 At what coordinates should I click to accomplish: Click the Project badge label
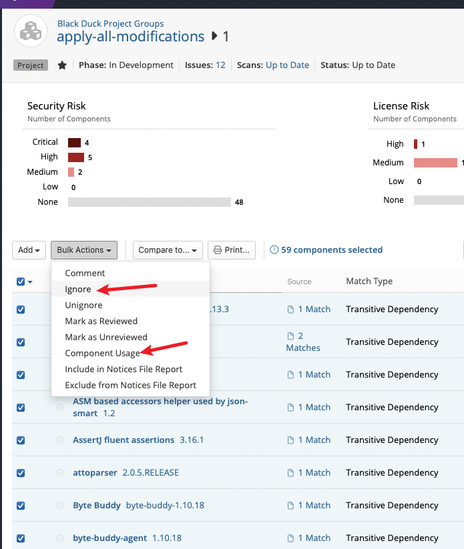(x=31, y=65)
